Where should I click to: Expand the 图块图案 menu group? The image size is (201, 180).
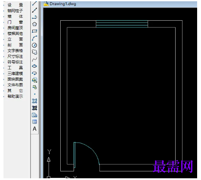pos(15,79)
